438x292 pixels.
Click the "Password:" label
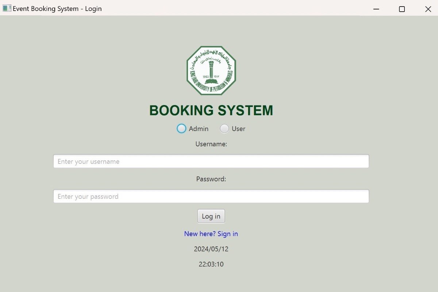click(x=211, y=179)
